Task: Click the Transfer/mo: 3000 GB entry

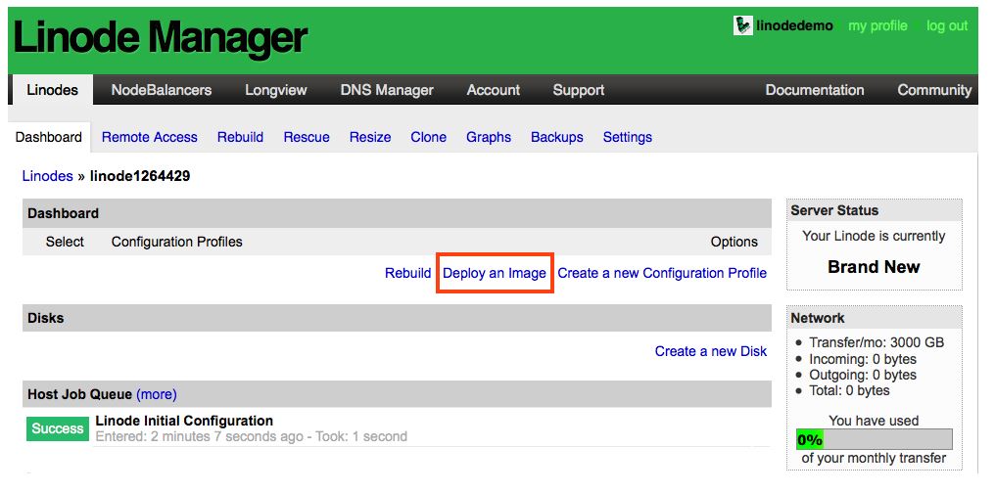Action: point(877,342)
